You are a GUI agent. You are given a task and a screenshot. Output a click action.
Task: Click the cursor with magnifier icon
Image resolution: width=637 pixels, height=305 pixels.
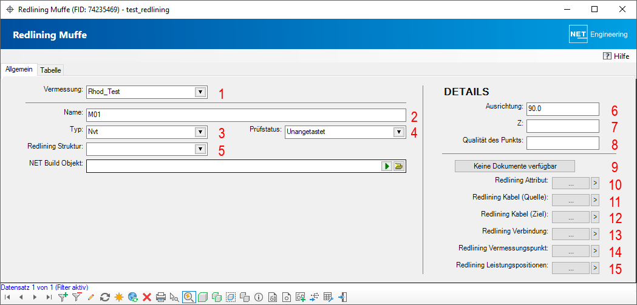tap(174, 297)
